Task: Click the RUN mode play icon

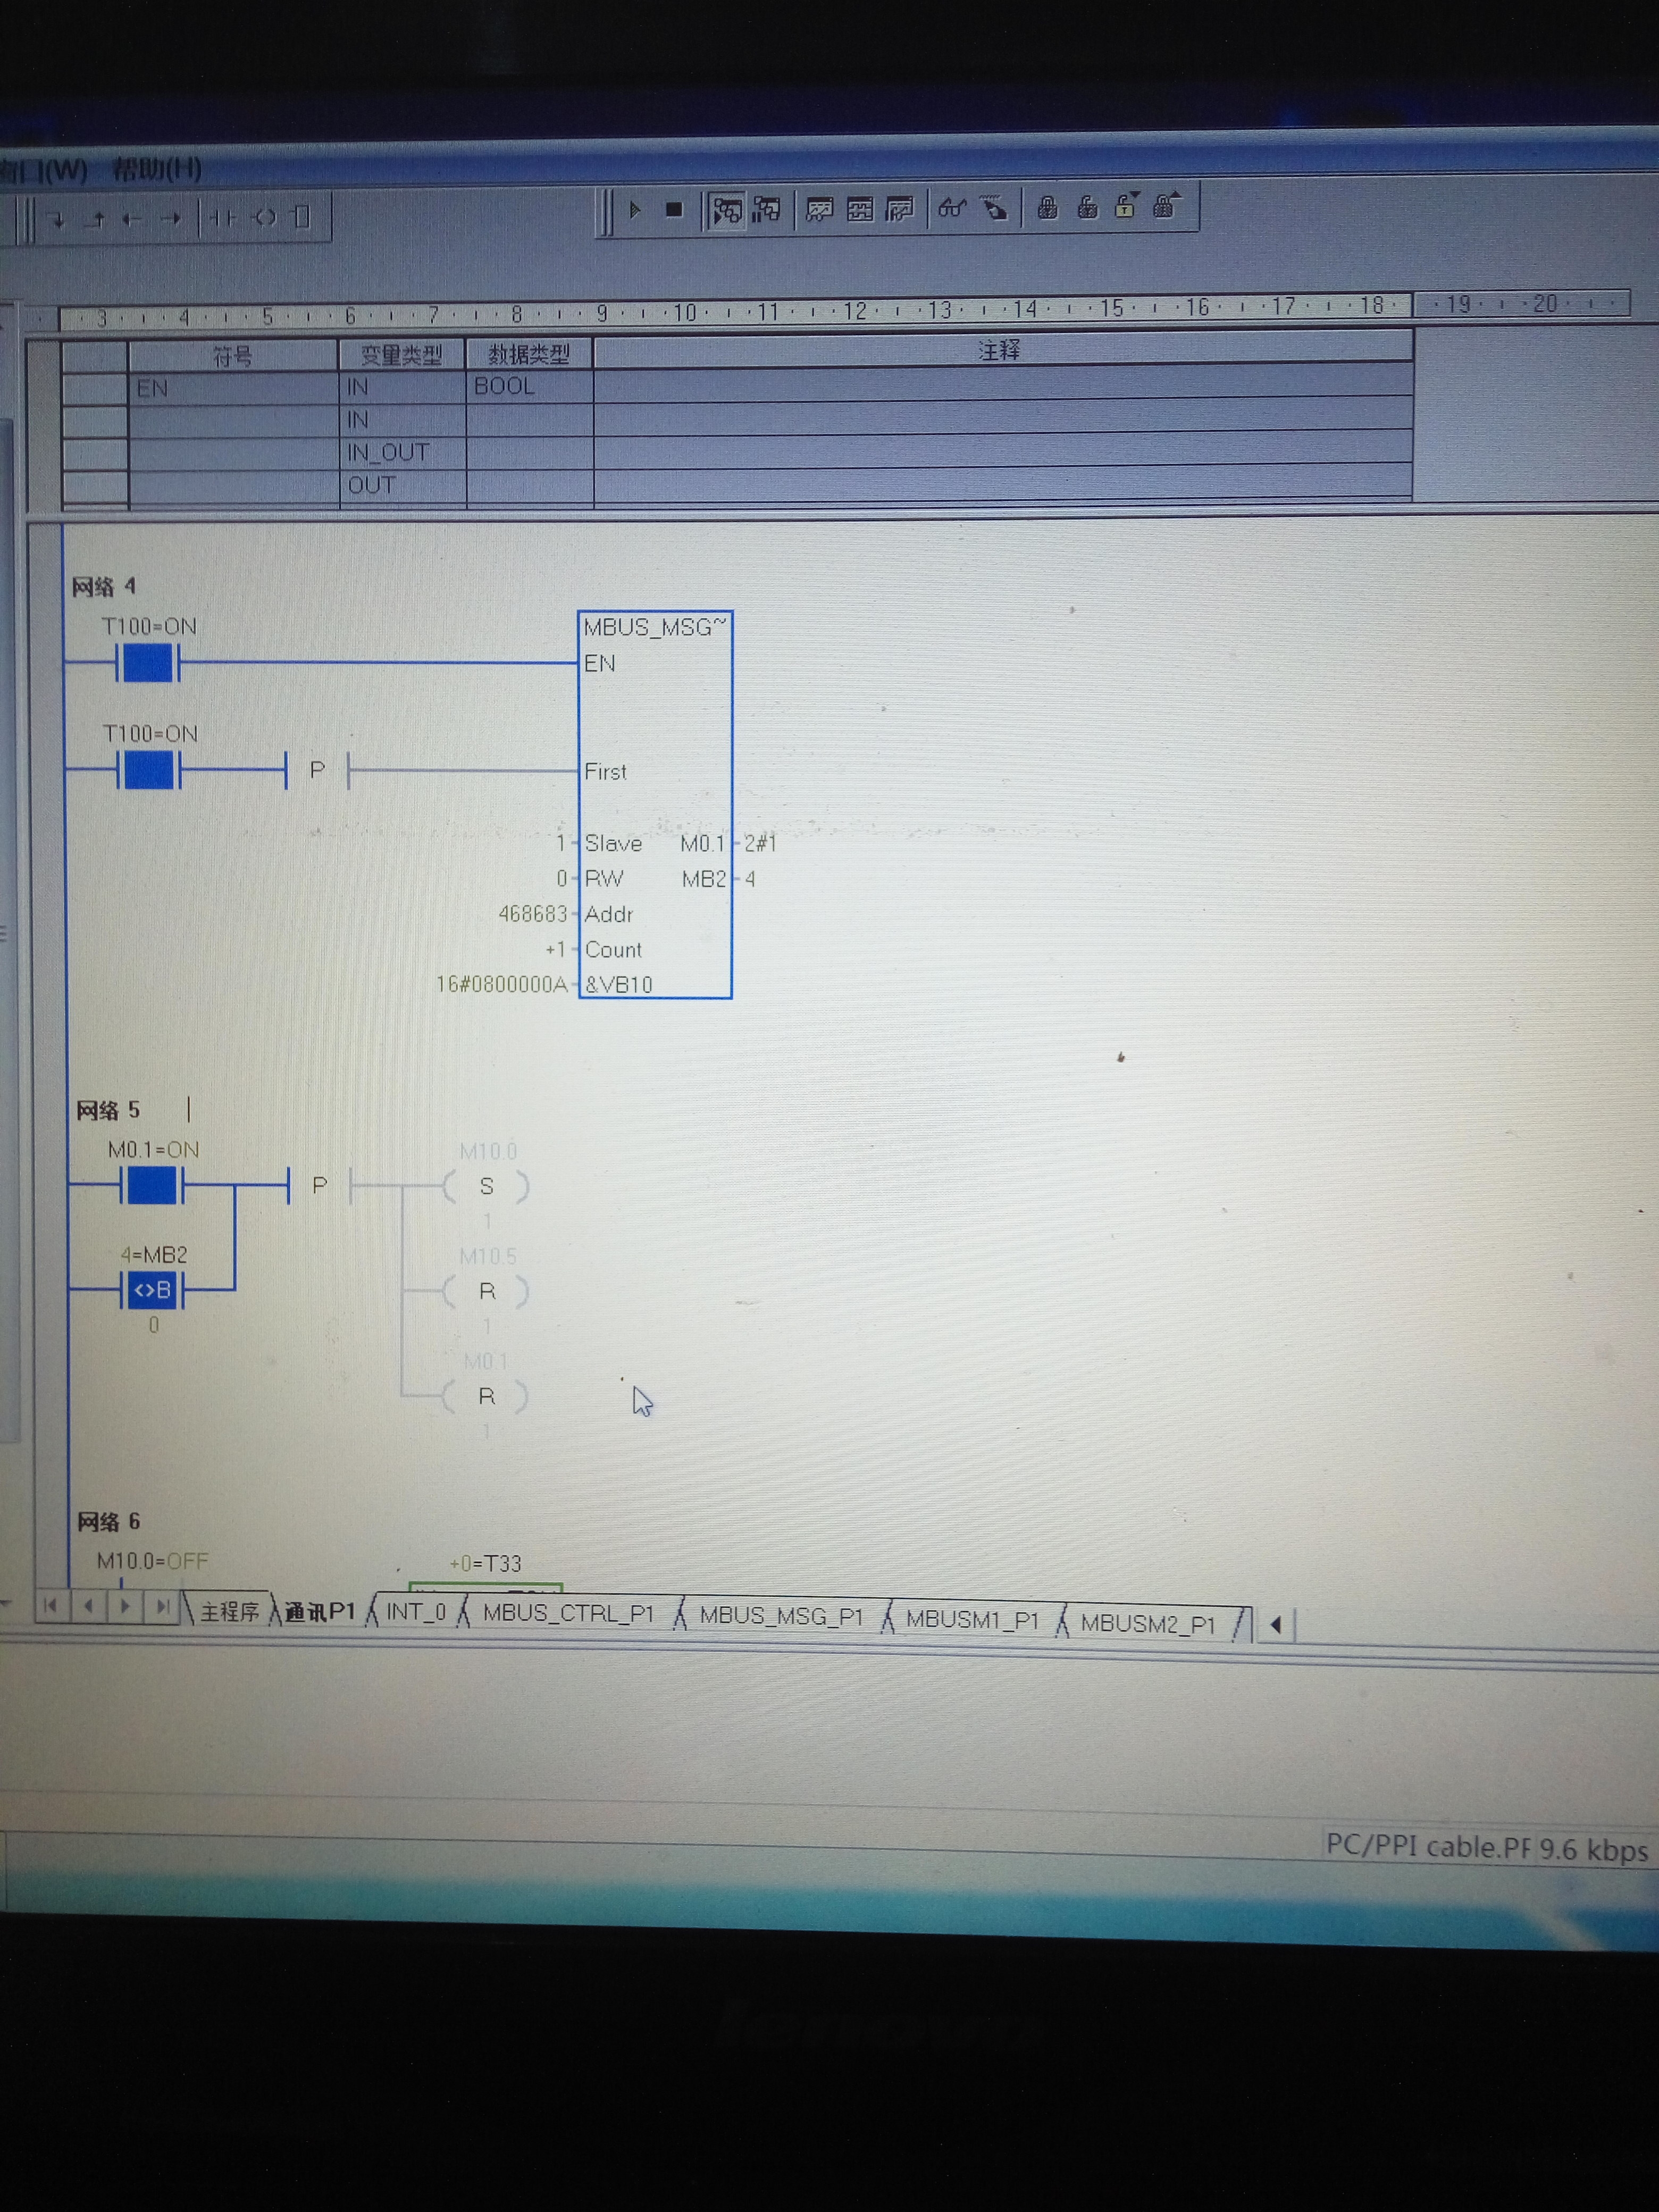Action: click(634, 210)
